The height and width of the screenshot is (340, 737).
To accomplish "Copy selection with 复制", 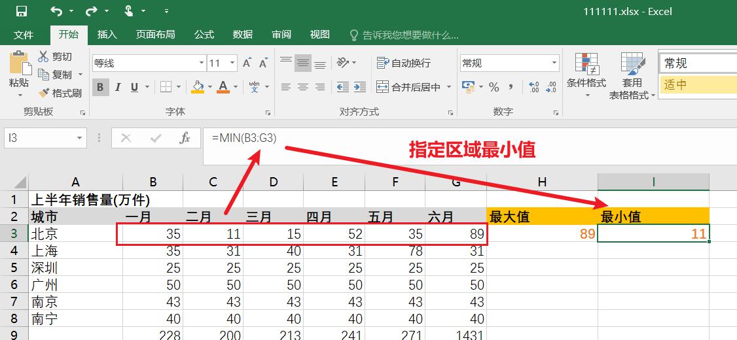I will 55,75.
